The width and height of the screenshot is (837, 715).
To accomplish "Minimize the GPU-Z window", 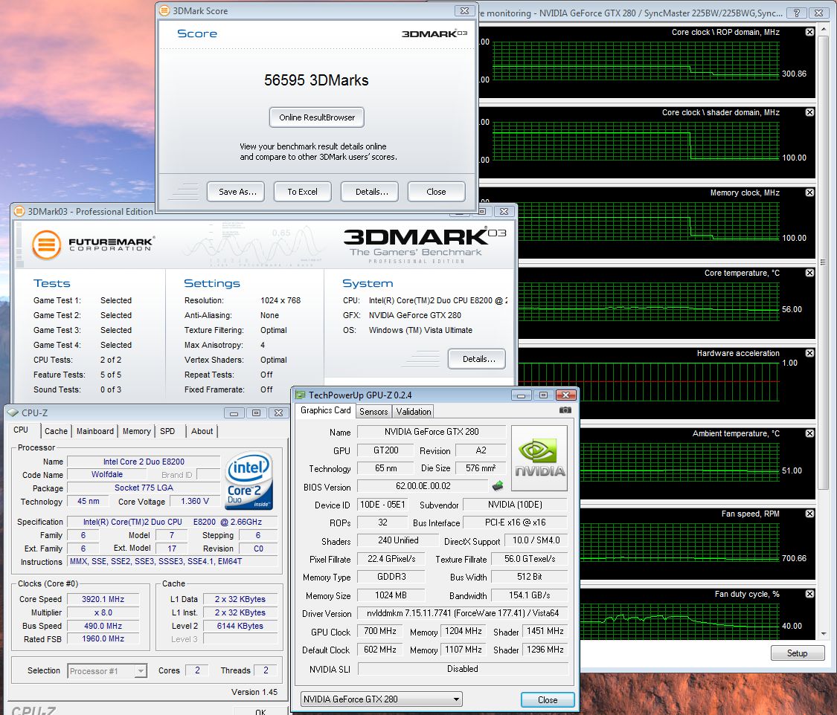I will tap(521, 395).
